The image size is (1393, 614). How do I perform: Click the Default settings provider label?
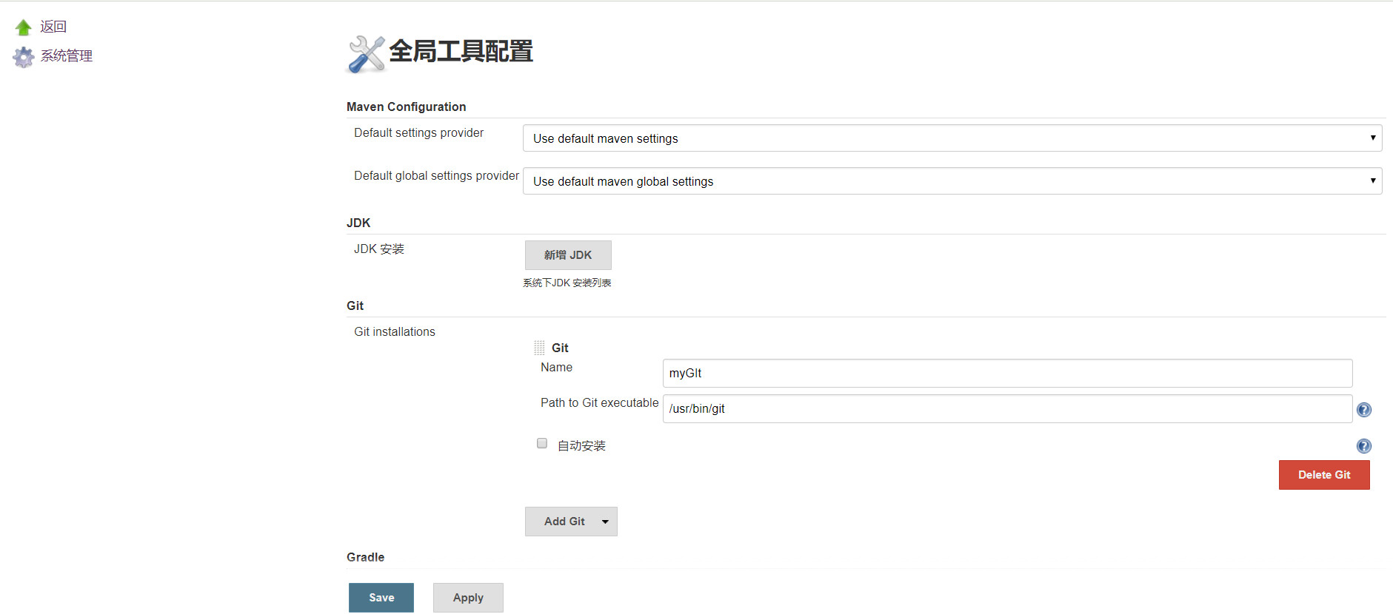pos(419,132)
